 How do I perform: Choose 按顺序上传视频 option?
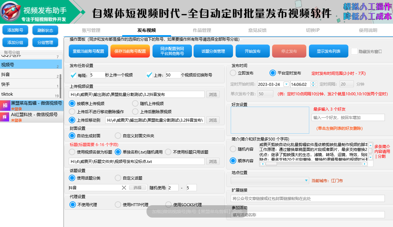(72, 104)
